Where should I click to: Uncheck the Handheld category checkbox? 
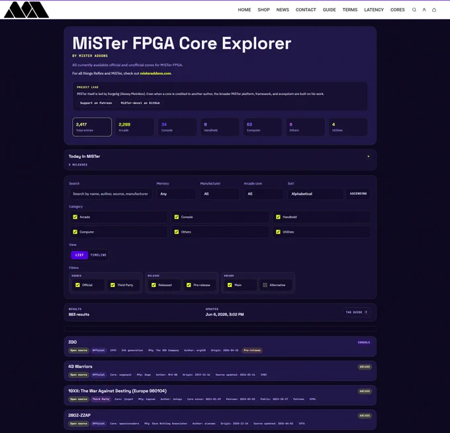pyautogui.click(x=278, y=217)
